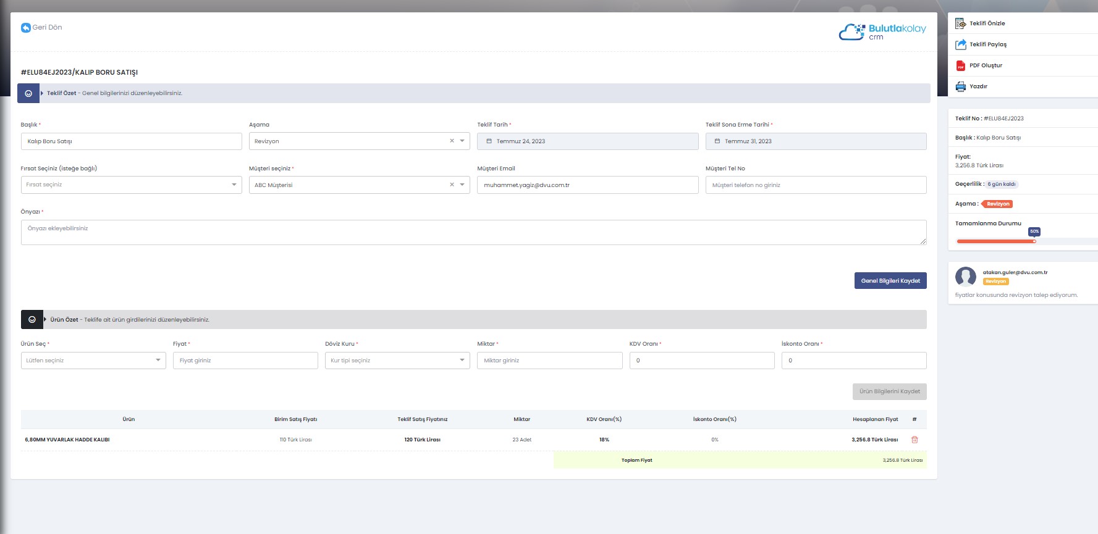
Task: Collapse the Teklif Özet section
Action: (x=28, y=93)
